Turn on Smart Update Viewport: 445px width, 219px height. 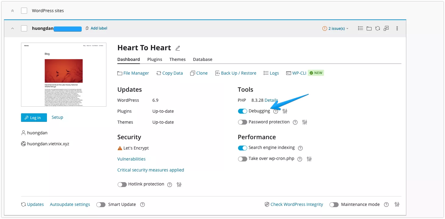pos(101,204)
